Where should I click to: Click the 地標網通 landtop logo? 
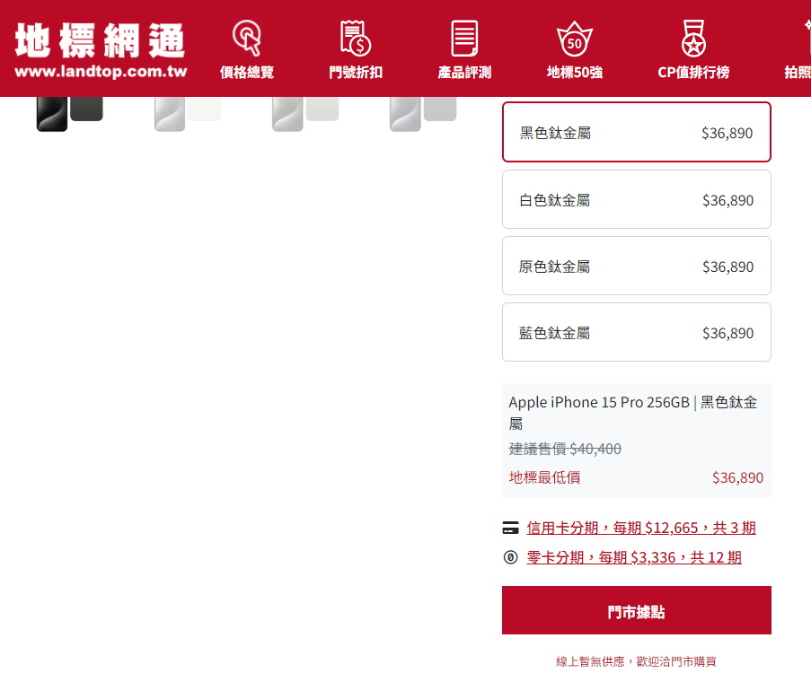coord(100,48)
